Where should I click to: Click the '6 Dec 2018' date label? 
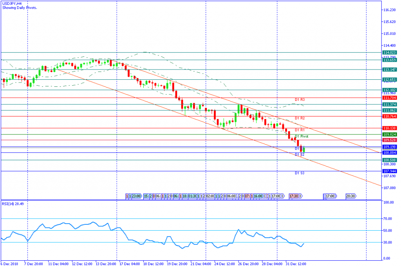click(x=9, y=264)
